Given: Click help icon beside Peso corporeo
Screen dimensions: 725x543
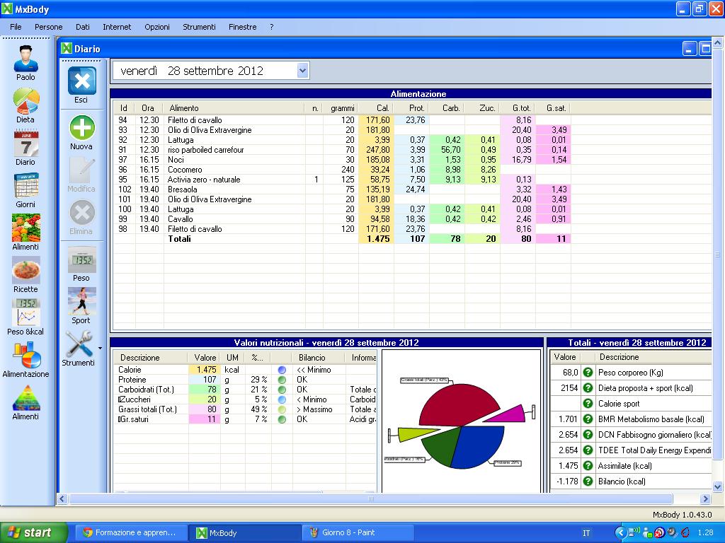Looking at the screenshot, I should pos(588,373).
